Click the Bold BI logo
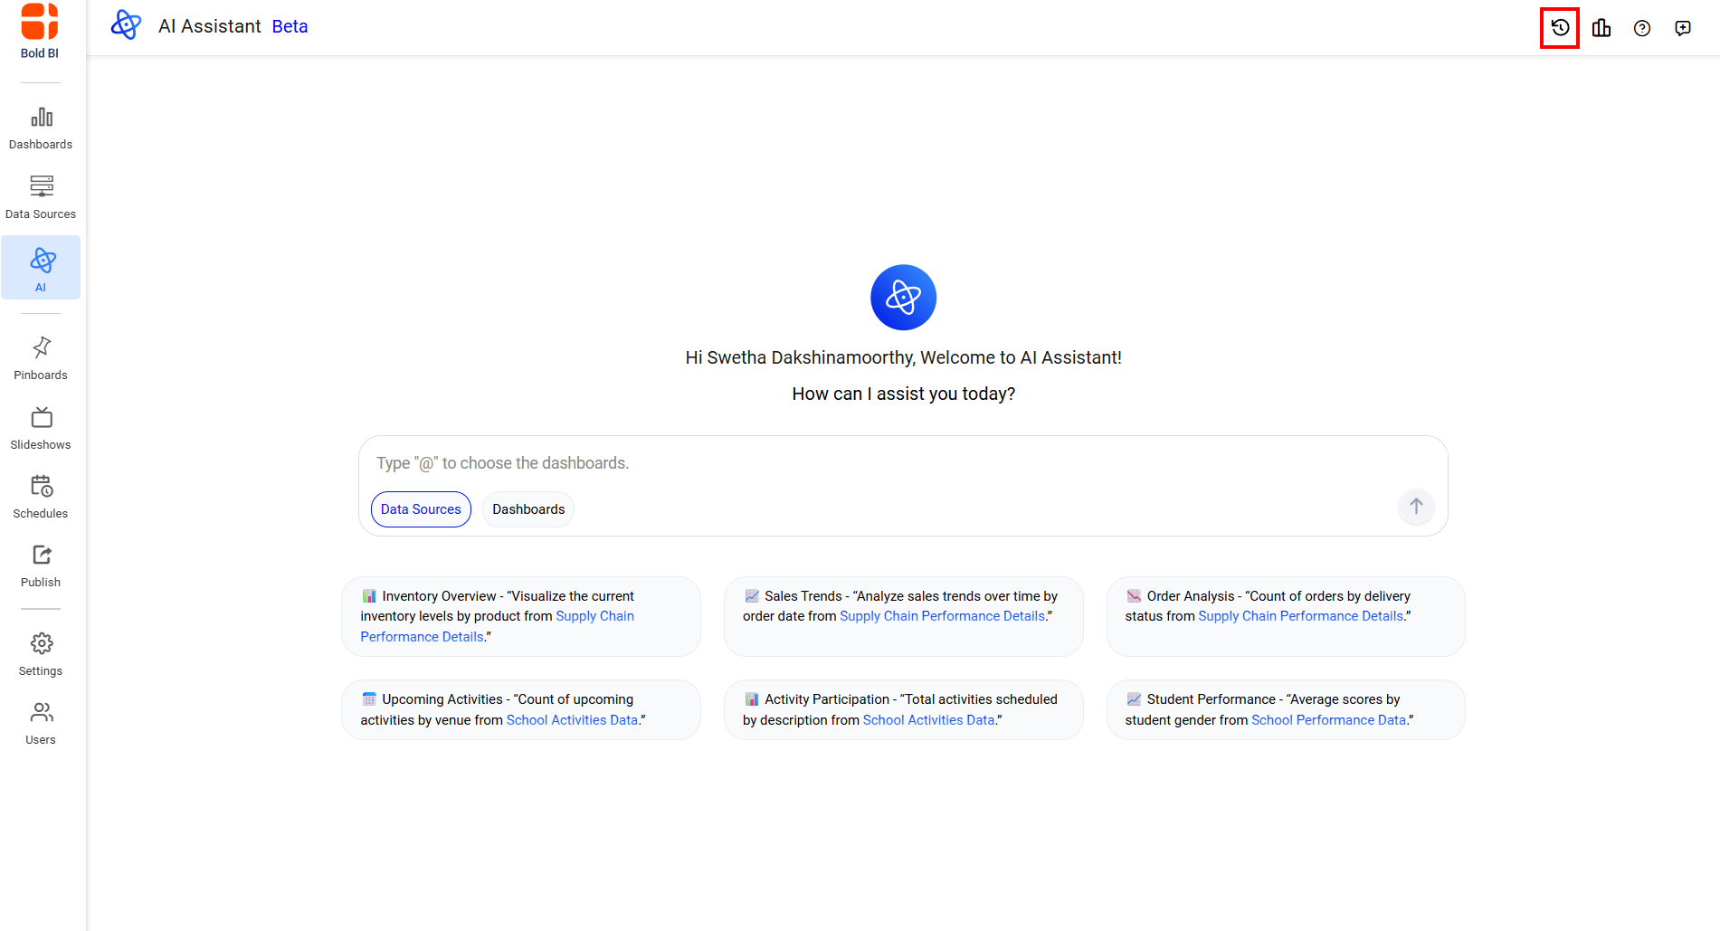This screenshot has height=931, width=1720. 40,31
